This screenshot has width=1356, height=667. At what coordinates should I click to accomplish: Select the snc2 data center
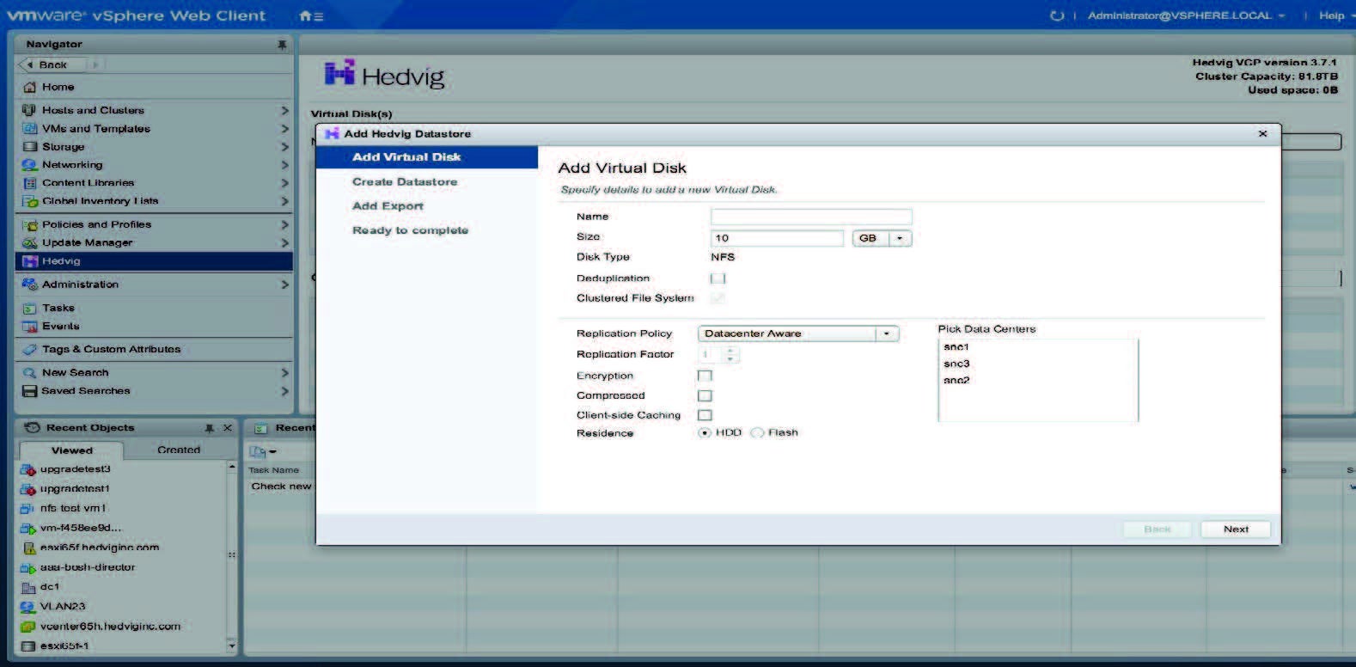tap(956, 380)
